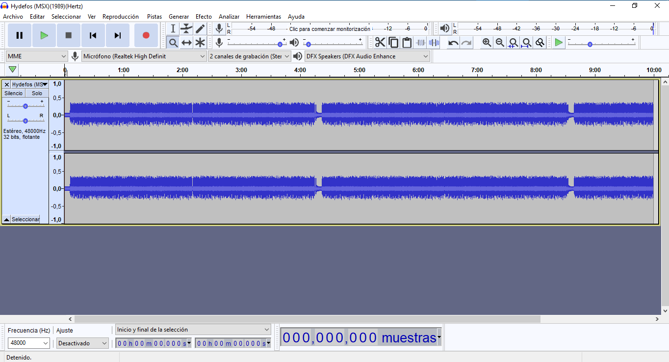The width and height of the screenshot is (669, 362).
Task: Select the Envelope tool
Action: [x=186, y=29]
